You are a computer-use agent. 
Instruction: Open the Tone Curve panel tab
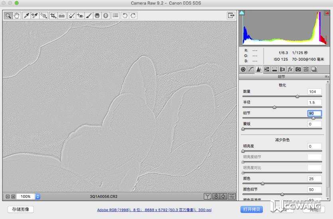click(x=251, y=69)
